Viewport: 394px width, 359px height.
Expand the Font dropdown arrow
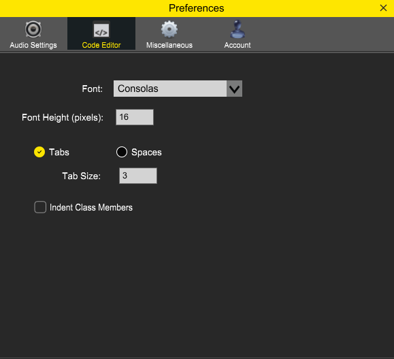pos(234,89)
